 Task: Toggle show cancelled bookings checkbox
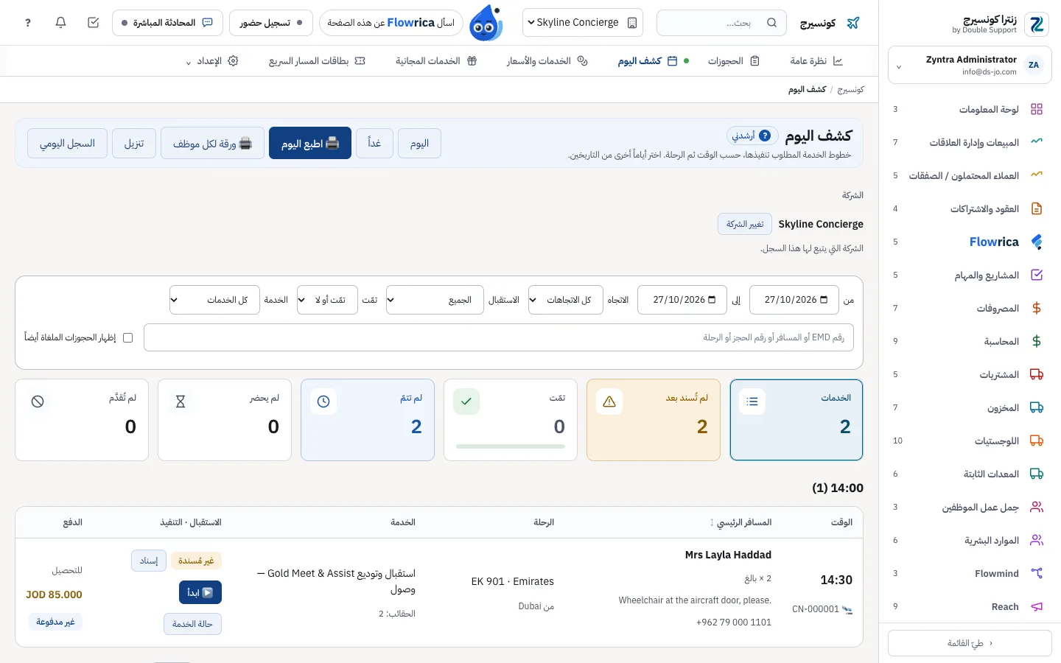[128, 337]
